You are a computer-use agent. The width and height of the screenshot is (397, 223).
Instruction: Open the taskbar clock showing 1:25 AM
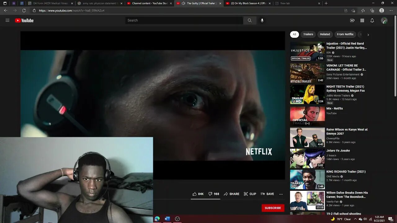click(380, 219)
